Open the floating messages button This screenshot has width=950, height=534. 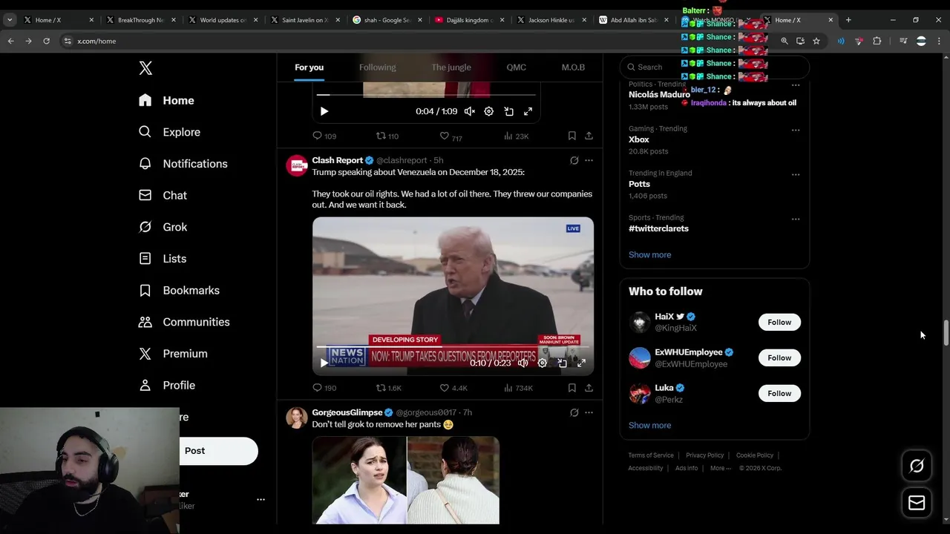coord(917,503)
